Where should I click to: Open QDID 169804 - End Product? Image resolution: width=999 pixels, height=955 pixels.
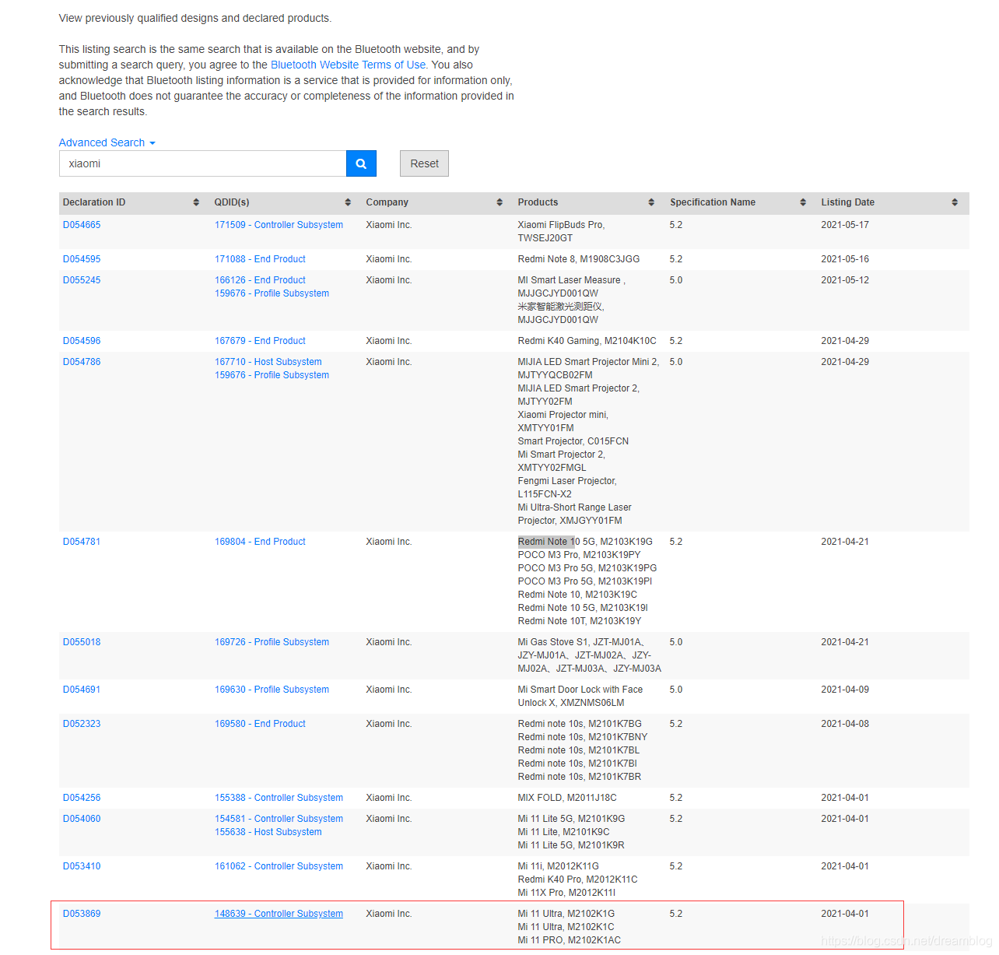click(260, 542)
